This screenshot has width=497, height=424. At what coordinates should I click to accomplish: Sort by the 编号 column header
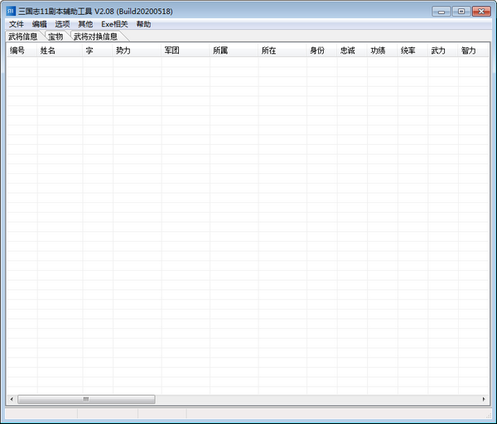coord(22,51)
